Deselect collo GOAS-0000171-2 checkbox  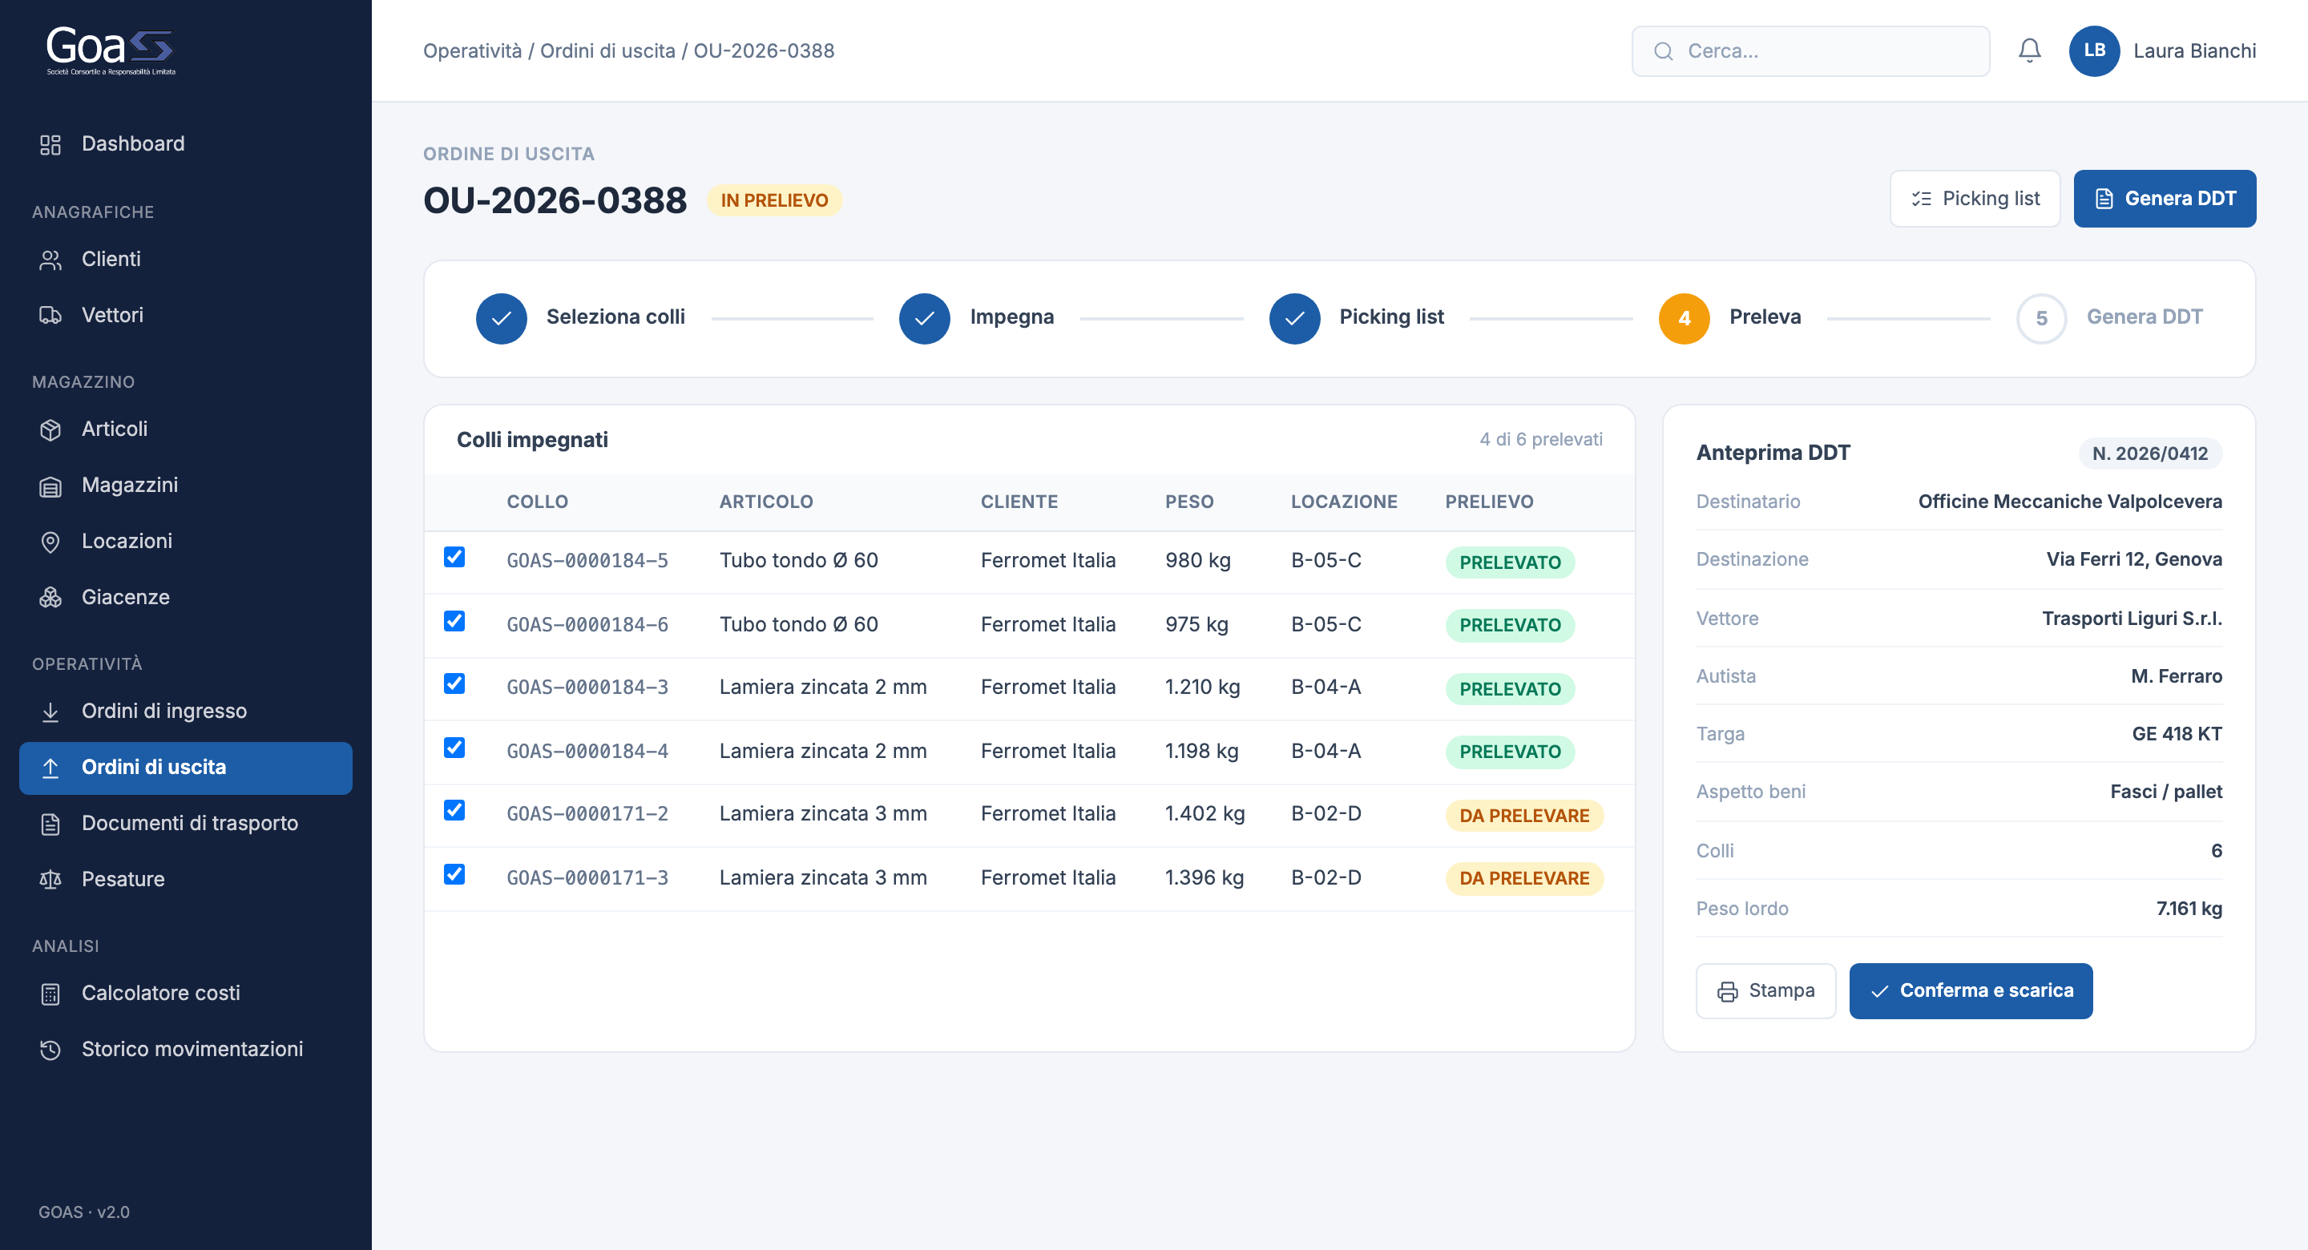coord(454,810)
